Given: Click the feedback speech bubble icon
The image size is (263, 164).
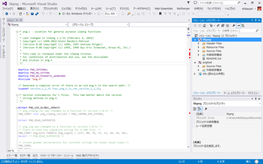Looking at the screenshot, I should tap(195, 3).
